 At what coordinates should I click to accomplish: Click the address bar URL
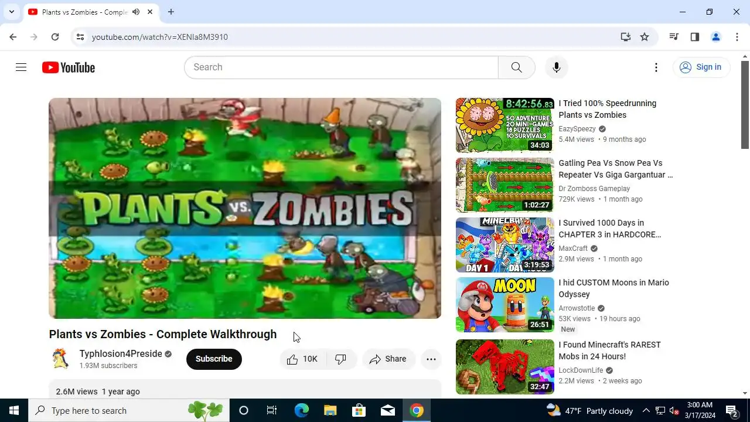[160, 37]
